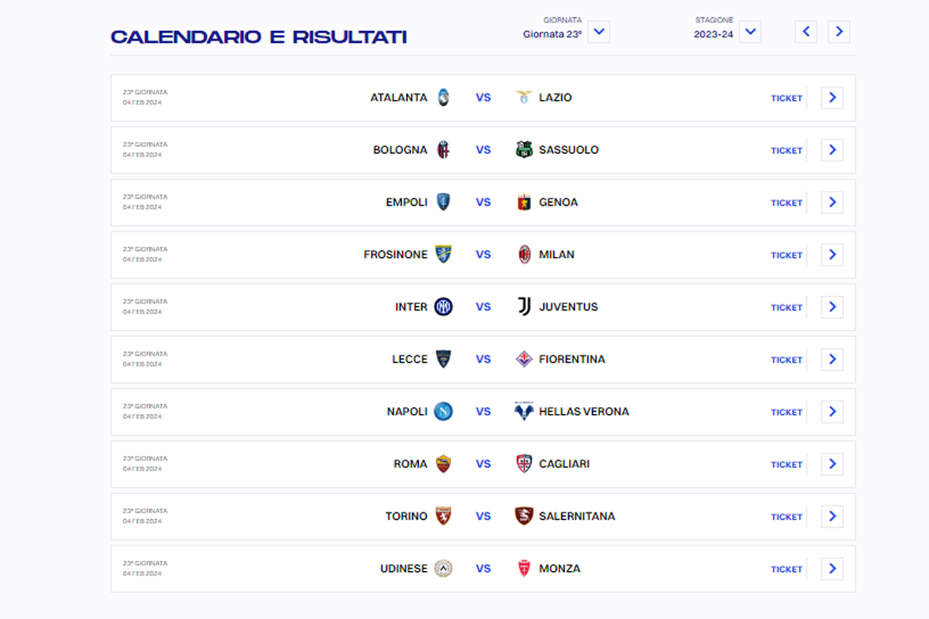Screen dimensions: 929x619
Task: Select the Roma club logo
Action: pos(443,464)
